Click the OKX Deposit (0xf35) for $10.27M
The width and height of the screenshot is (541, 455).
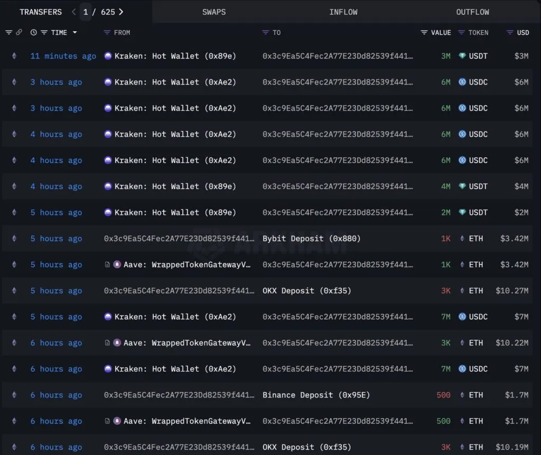coord(307,291)
